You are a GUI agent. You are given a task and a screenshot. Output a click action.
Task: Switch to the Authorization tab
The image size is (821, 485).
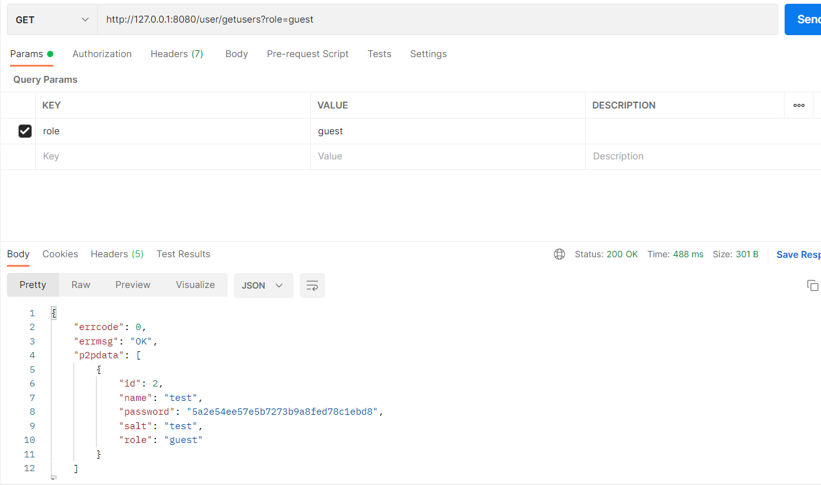(102, 54)
